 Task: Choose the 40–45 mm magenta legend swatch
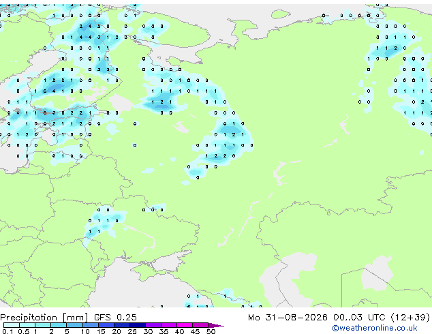pyautogui.click(x=185, y=325)
